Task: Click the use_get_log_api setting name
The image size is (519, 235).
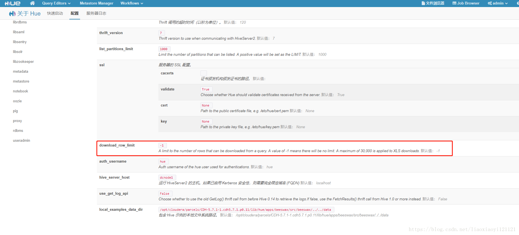Action: pos(114,193)
